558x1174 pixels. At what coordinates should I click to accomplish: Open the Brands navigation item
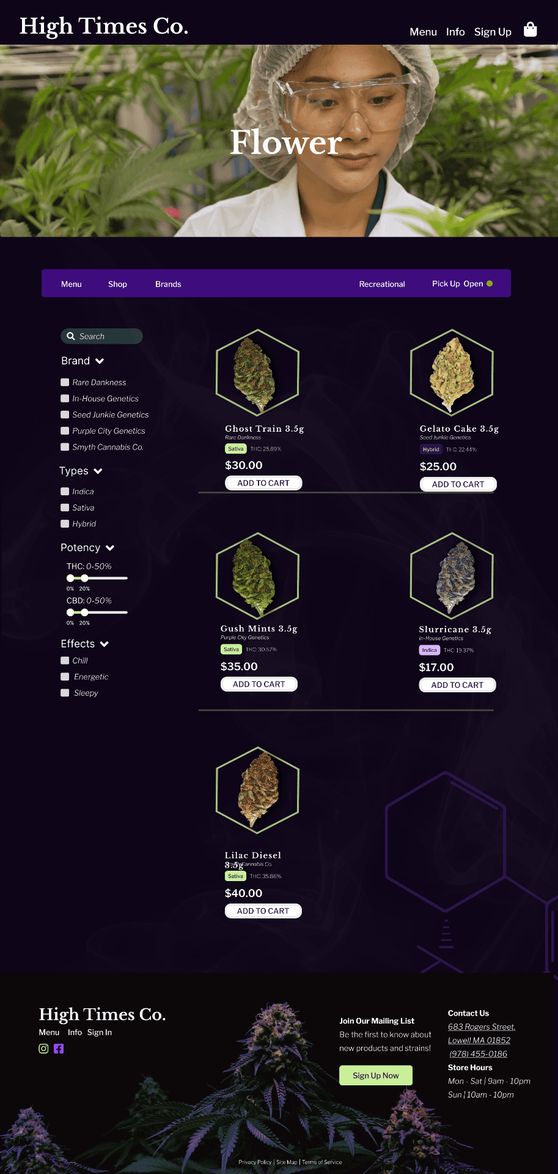(168, 284)
